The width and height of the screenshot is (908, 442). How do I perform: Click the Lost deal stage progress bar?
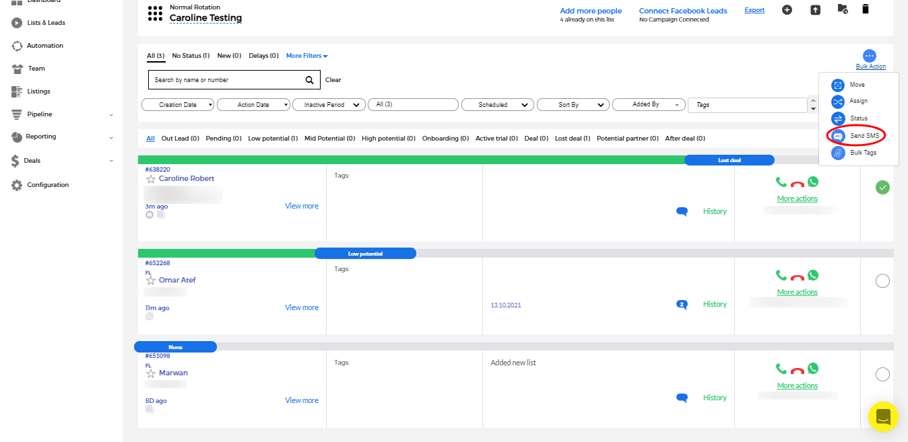click(x=729, y=160)
